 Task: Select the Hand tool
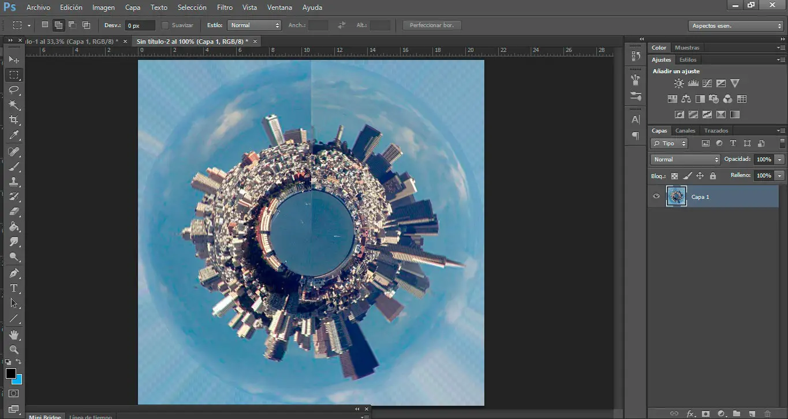(14, 334)
